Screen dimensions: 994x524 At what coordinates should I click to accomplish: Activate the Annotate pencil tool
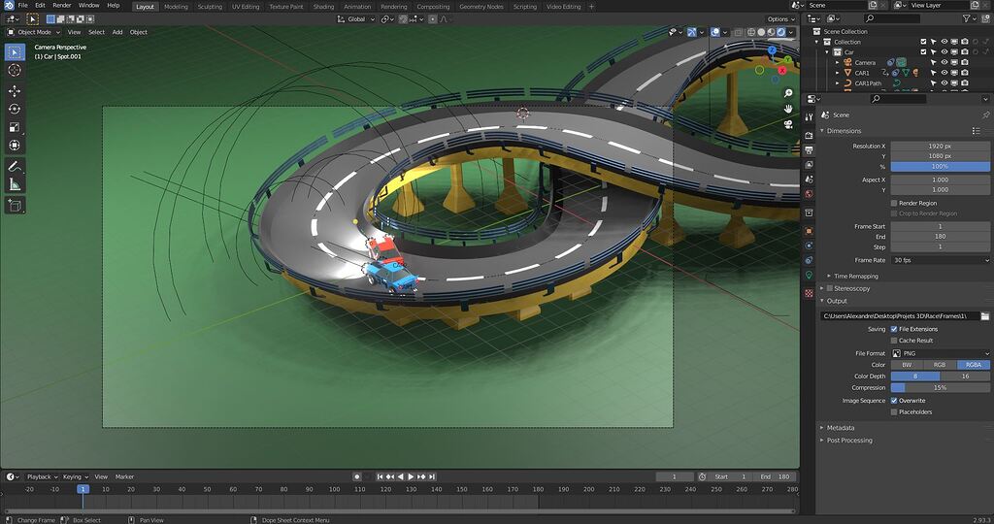point(15,166)
